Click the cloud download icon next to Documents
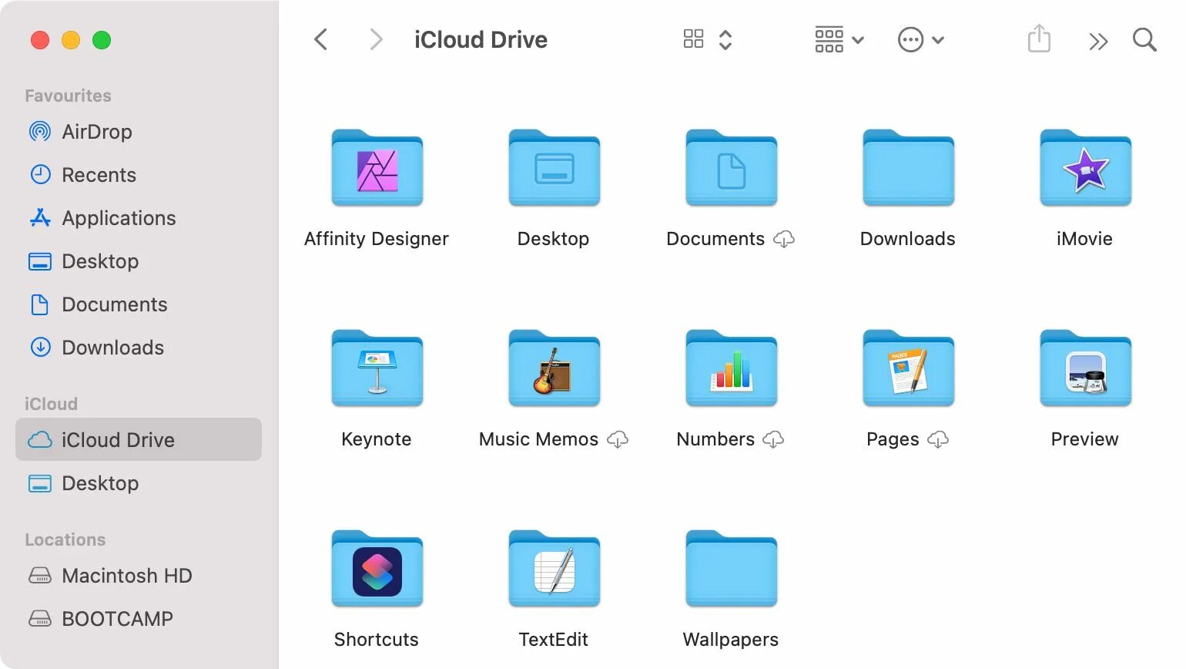Screen dimensions: 1186x669 (784, 240)
